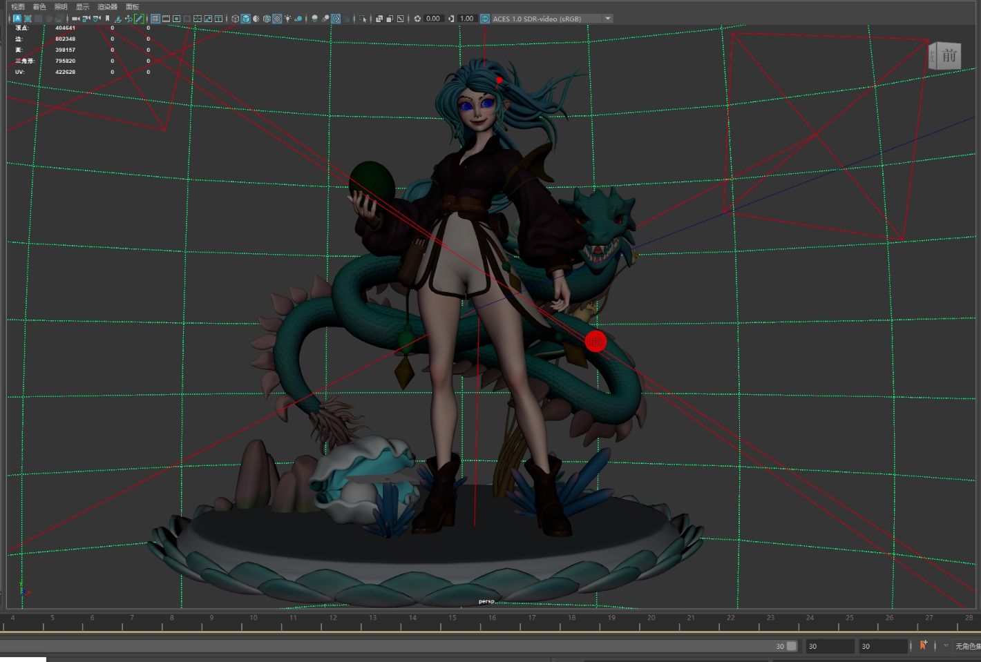The height and width of the screenshot is (662, 981).
Task: Click the 边 (Edges) count 802348
Action: (65, 39)
